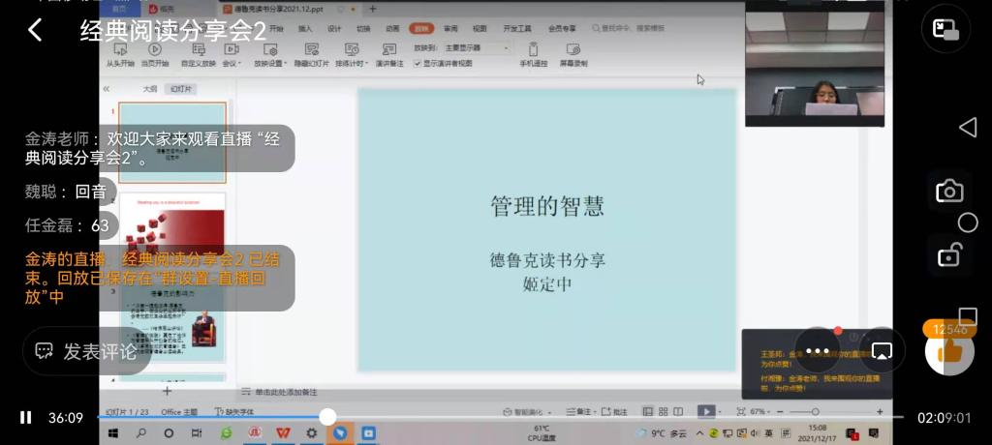The height and width of the screenshot is (445, 992).
Task: Tap the screen cast icon
Action: (882, 350)
